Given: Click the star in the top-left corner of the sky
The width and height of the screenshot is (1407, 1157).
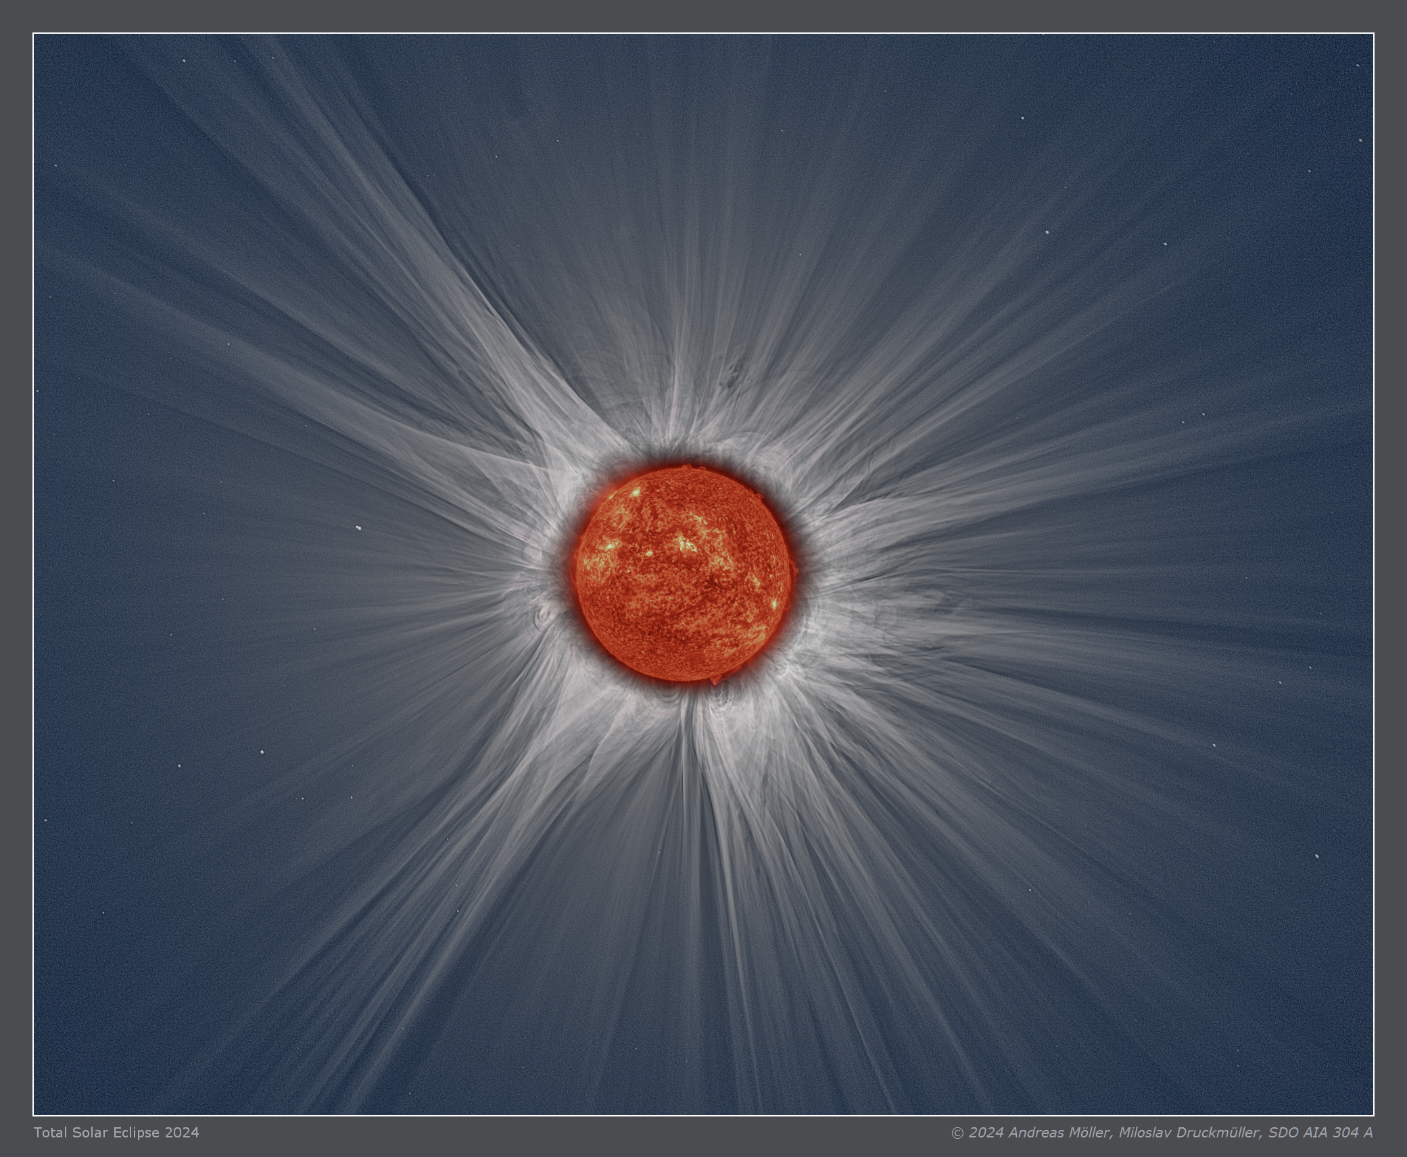Looking at the screenshot, I should pyautogui.click(x=184, y=61).
